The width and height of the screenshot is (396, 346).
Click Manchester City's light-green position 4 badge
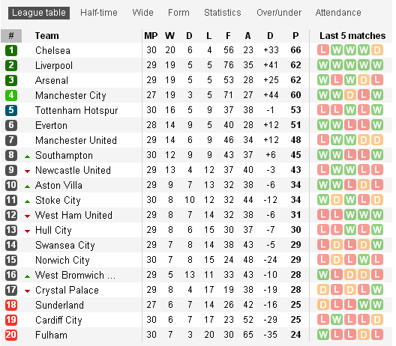pyautogui.click(x=11, y=95)
